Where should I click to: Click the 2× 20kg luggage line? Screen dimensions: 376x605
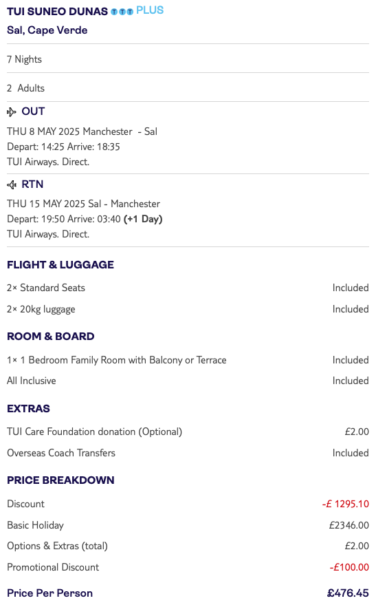(x=188, y=309)
